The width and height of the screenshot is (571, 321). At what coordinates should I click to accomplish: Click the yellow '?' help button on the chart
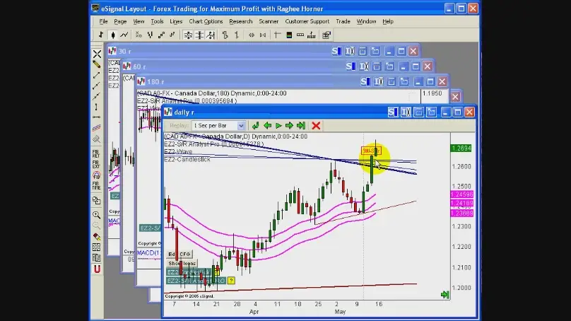click(231, 281)
